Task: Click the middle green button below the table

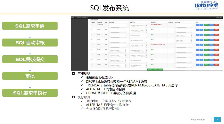Action: click(x=156, y=70)
